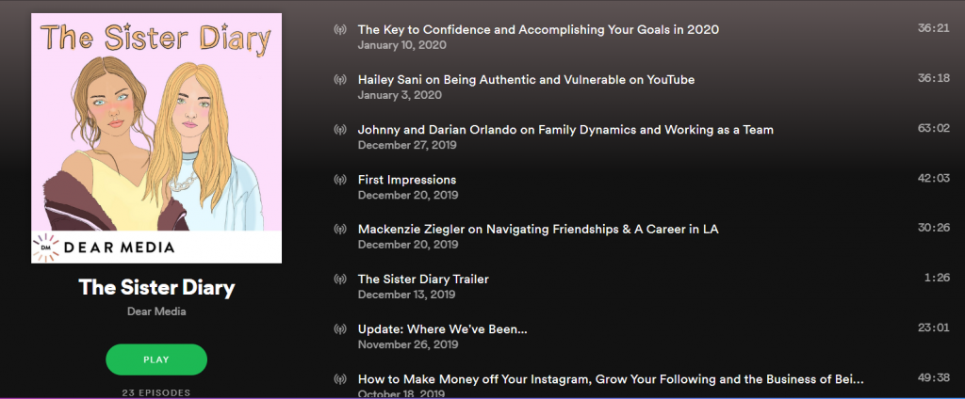Click podcast icon beside Johnny and Darian Orlando episode
The width and height of the screenshot is (965, 399).
339,130
